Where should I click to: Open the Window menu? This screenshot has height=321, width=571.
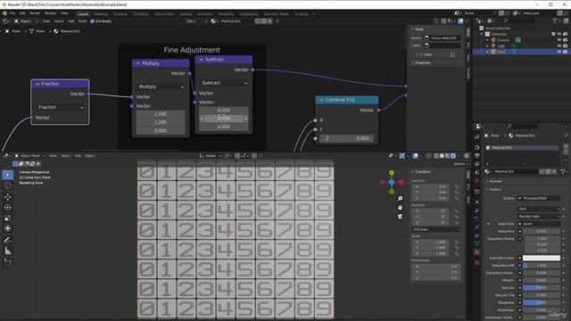pyautogui.click(x=50, y=13)
